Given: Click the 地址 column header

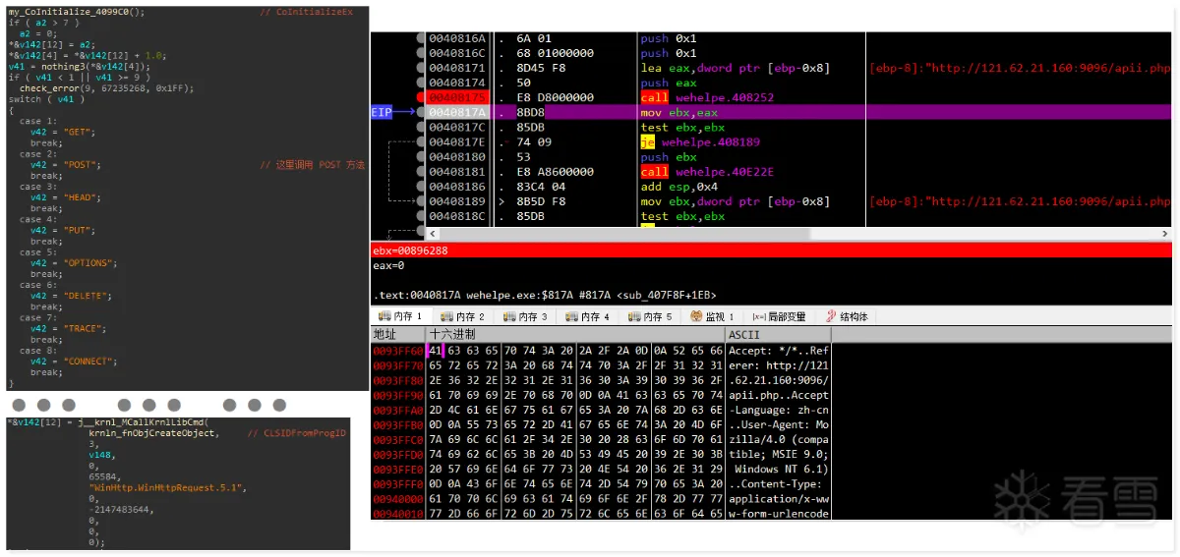Looking at the screenshot, I should pos(385,334).
